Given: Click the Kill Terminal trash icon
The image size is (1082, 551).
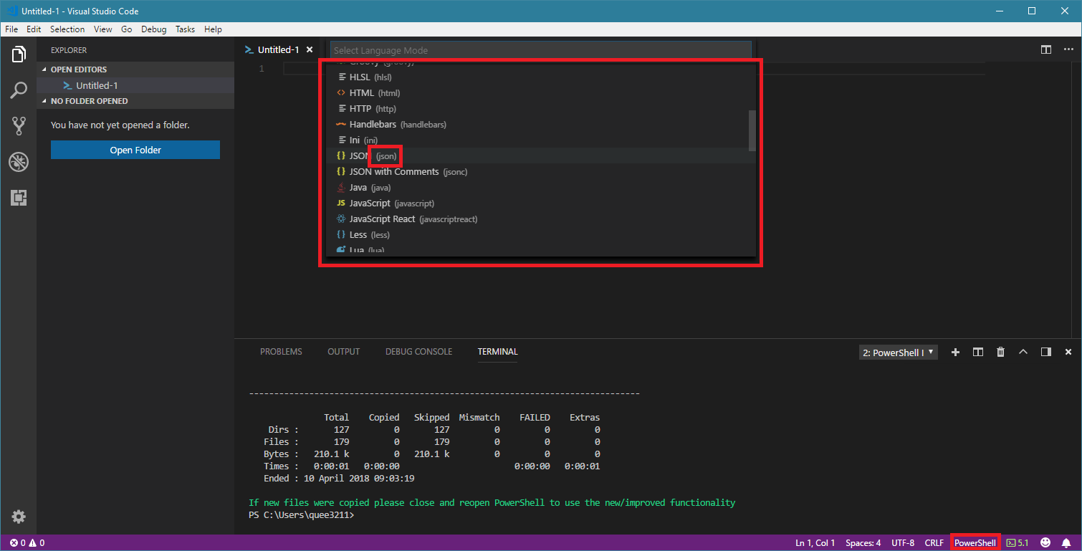Looking at the screenshot, I should click(x=1000, y=352).
